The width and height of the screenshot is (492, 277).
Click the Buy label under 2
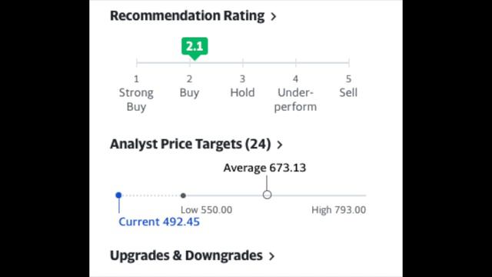[189, 92]
